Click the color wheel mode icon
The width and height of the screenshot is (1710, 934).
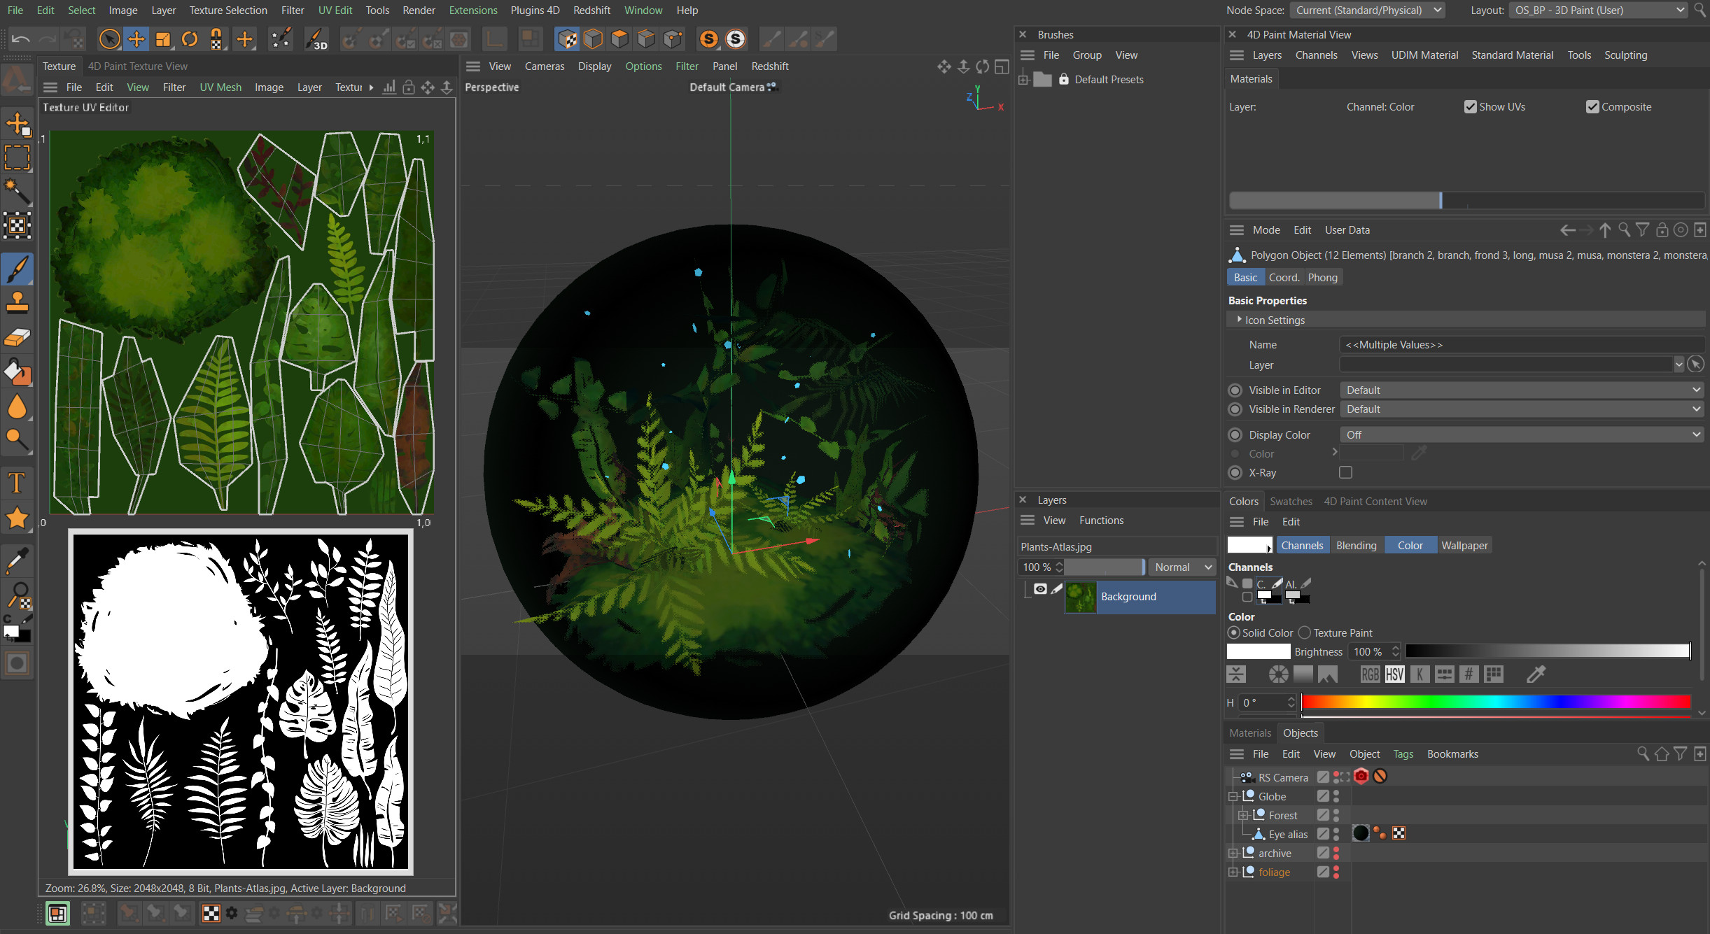click(1278, 674)
